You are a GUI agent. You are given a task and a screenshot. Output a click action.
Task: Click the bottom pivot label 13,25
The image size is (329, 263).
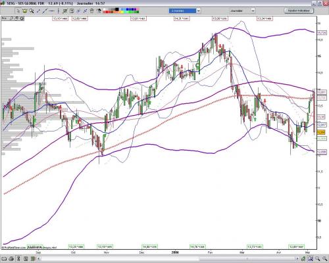coord(76,247)
